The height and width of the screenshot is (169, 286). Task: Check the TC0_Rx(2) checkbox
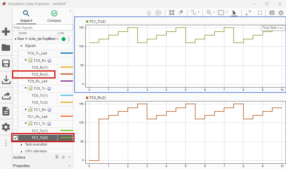[15, 75]
